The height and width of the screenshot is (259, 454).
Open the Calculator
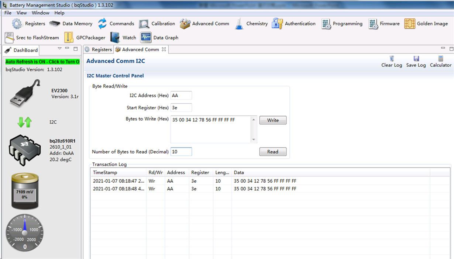[440, 61]
